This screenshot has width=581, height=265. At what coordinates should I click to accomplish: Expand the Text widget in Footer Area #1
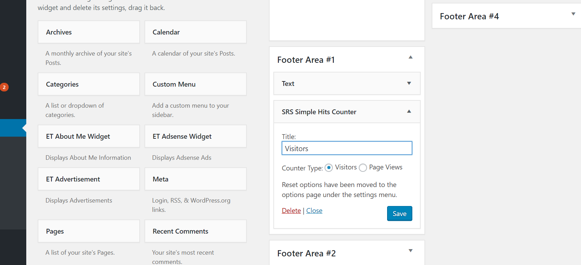tap(409, 83)
